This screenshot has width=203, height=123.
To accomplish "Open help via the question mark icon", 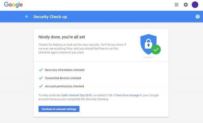I will click(x=198, y=16).
